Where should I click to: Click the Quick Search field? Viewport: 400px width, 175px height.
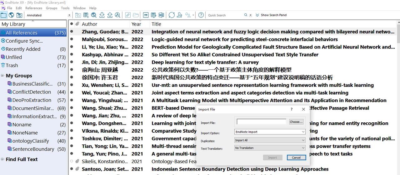click(225, 15)
